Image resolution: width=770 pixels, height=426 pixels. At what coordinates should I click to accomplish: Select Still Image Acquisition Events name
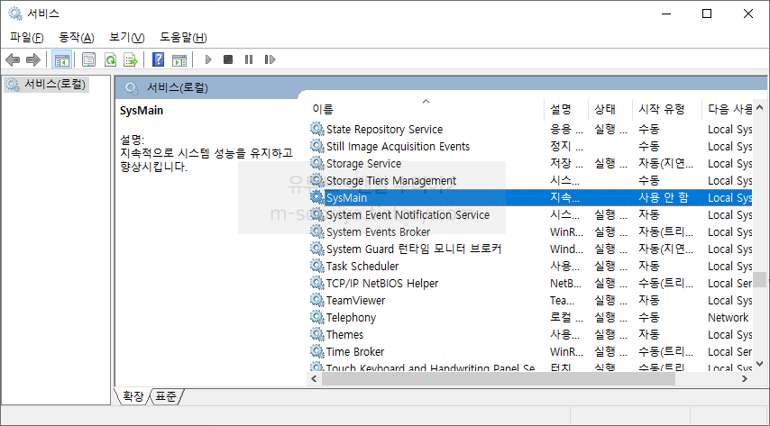(398, 146)
